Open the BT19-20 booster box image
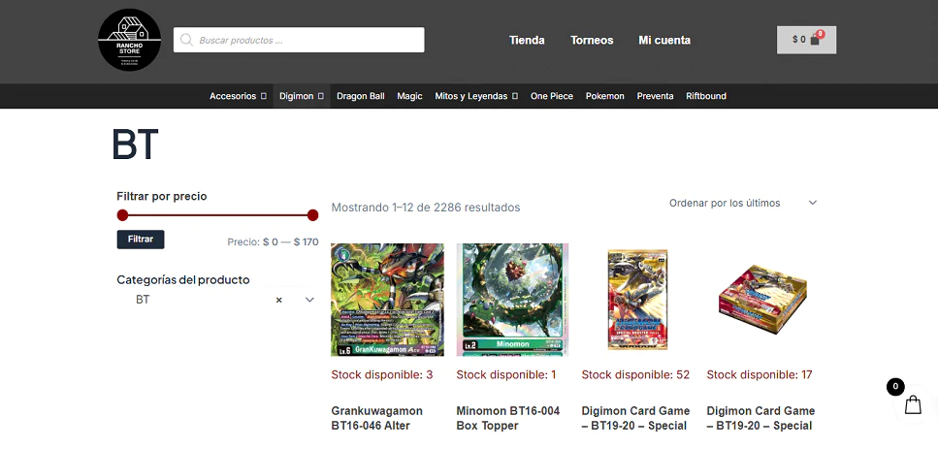The width and height of the screenshot is (938, 449). tap(762, 300)
